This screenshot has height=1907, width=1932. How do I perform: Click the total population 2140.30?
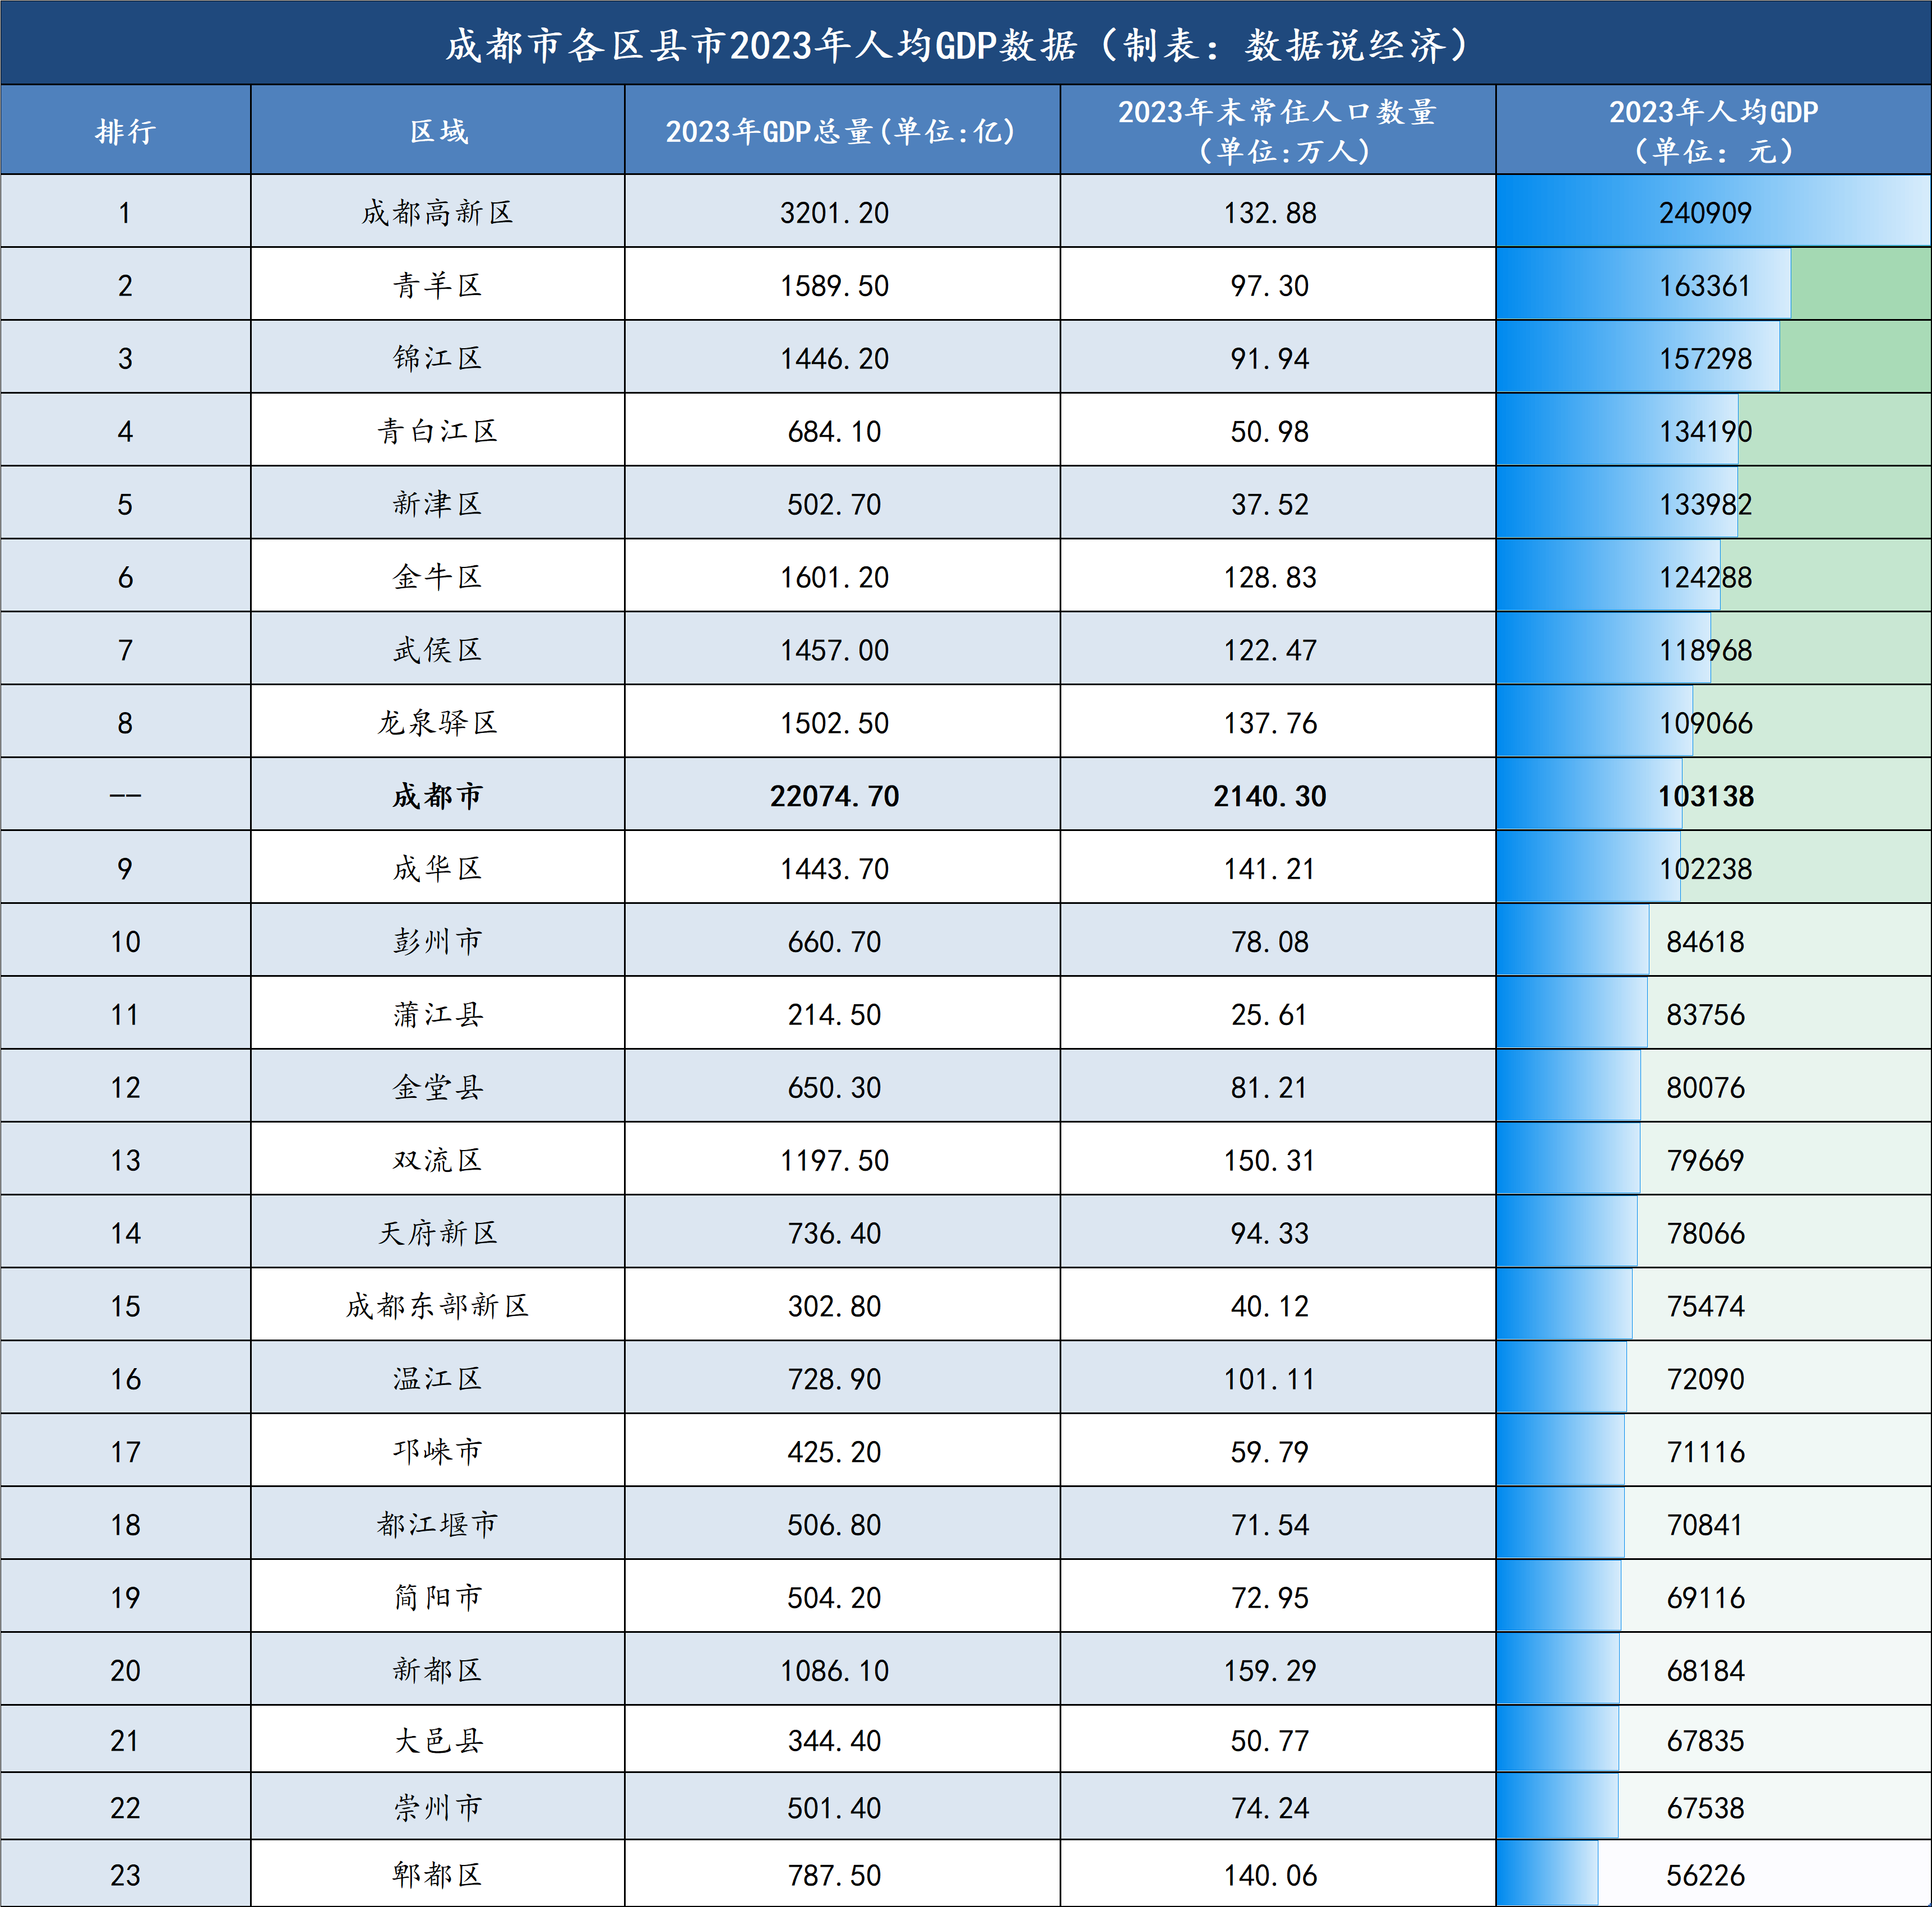point(1270,797)
